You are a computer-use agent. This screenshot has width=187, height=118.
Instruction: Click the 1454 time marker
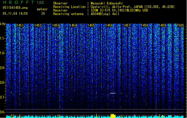click(73, 25)
